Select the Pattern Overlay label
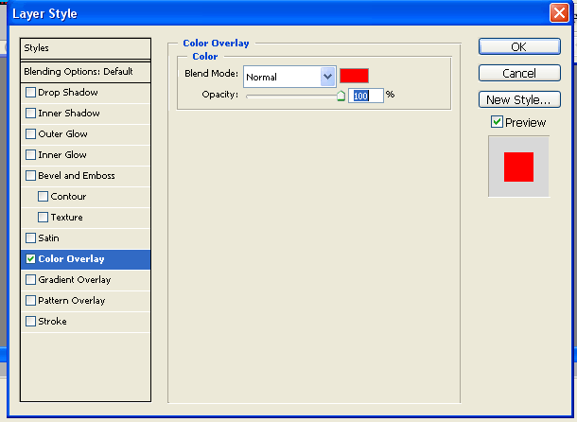Image resolution: width=577 pixels, height=422 pixels. [x=72, y=301]
